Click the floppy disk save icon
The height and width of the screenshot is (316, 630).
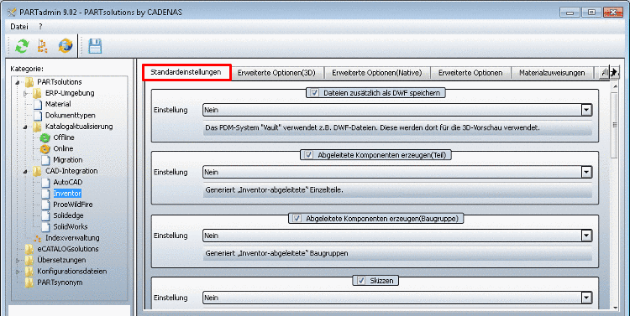click(x=95, y=46)
